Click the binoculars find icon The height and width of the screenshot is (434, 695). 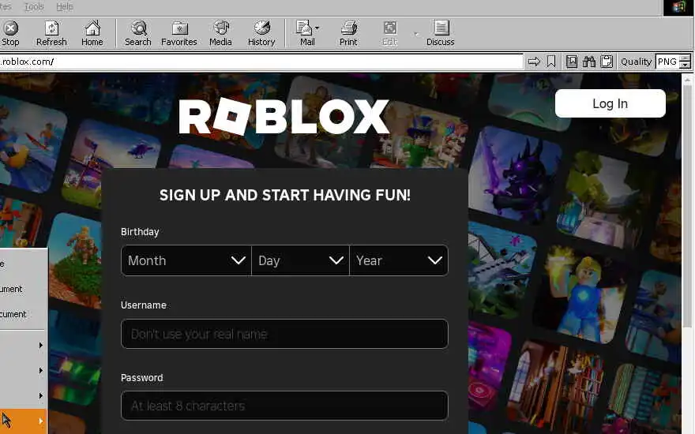tap(589, 62)
